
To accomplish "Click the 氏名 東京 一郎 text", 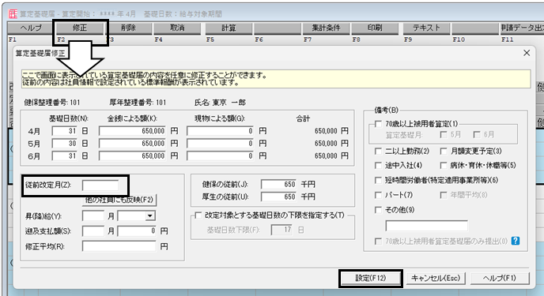I will (x=220, y=103).
